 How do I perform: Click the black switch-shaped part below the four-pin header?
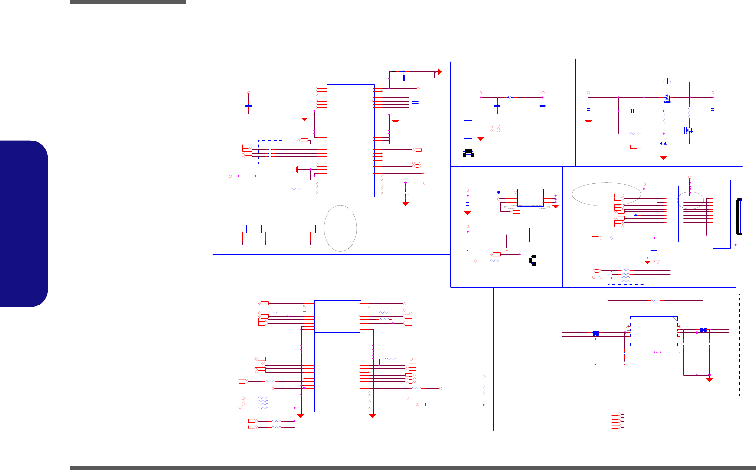(468, 153)
